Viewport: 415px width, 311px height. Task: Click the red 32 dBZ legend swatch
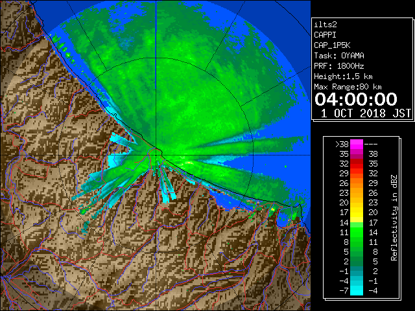point(357,164)
